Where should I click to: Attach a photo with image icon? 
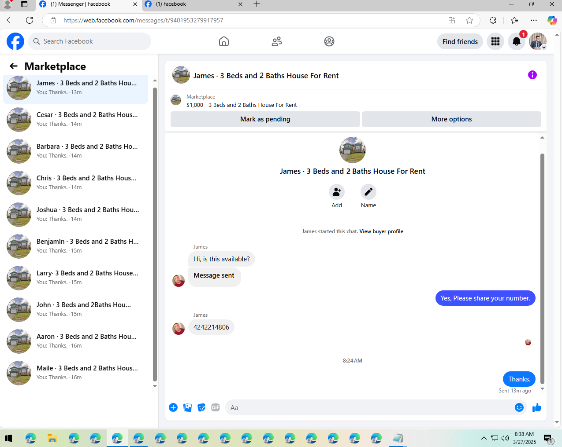point(187,407)
